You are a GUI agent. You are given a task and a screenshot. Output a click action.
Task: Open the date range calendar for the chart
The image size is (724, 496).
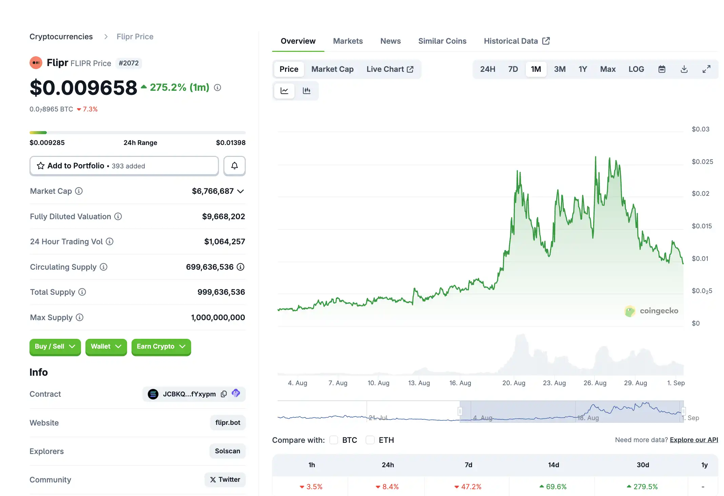662,69
